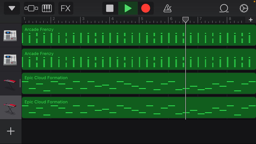Select the highlighted Epic Cloud Formation keyboard track icon

point(10,108)
